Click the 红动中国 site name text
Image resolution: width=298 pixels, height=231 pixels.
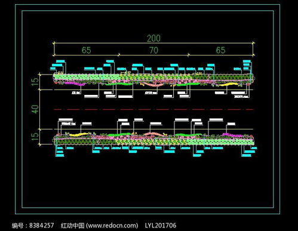coord(72,226)
